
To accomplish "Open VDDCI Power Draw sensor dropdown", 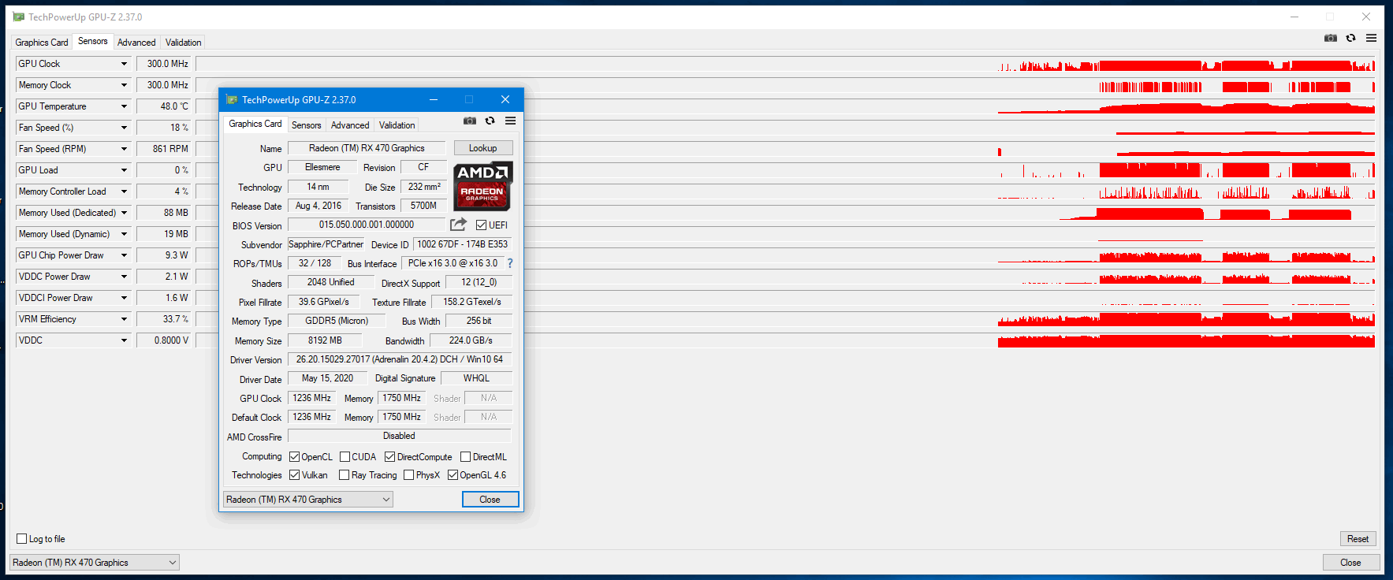I will pyautogui.click(x=124, y=298).
